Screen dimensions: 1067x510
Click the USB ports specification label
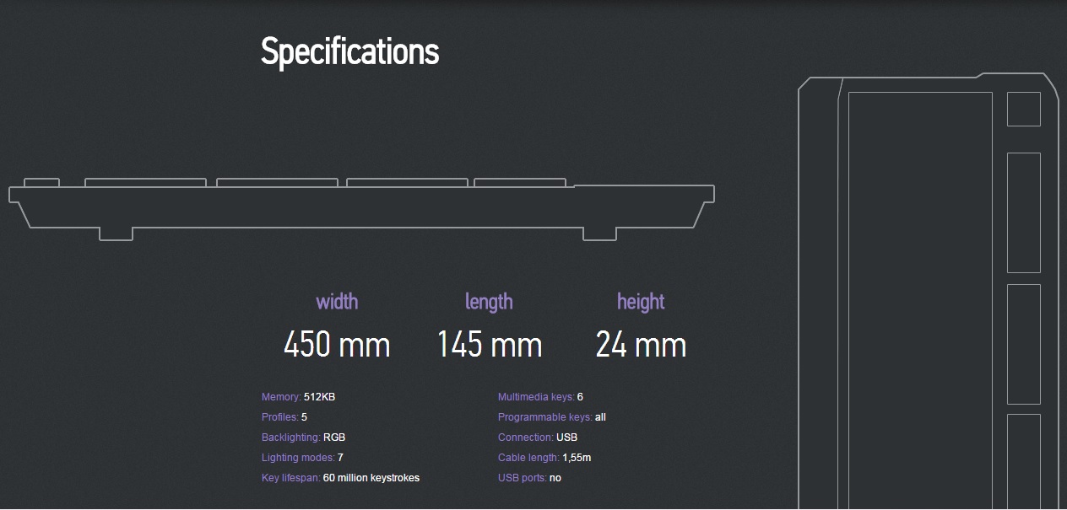coord(521,478)
